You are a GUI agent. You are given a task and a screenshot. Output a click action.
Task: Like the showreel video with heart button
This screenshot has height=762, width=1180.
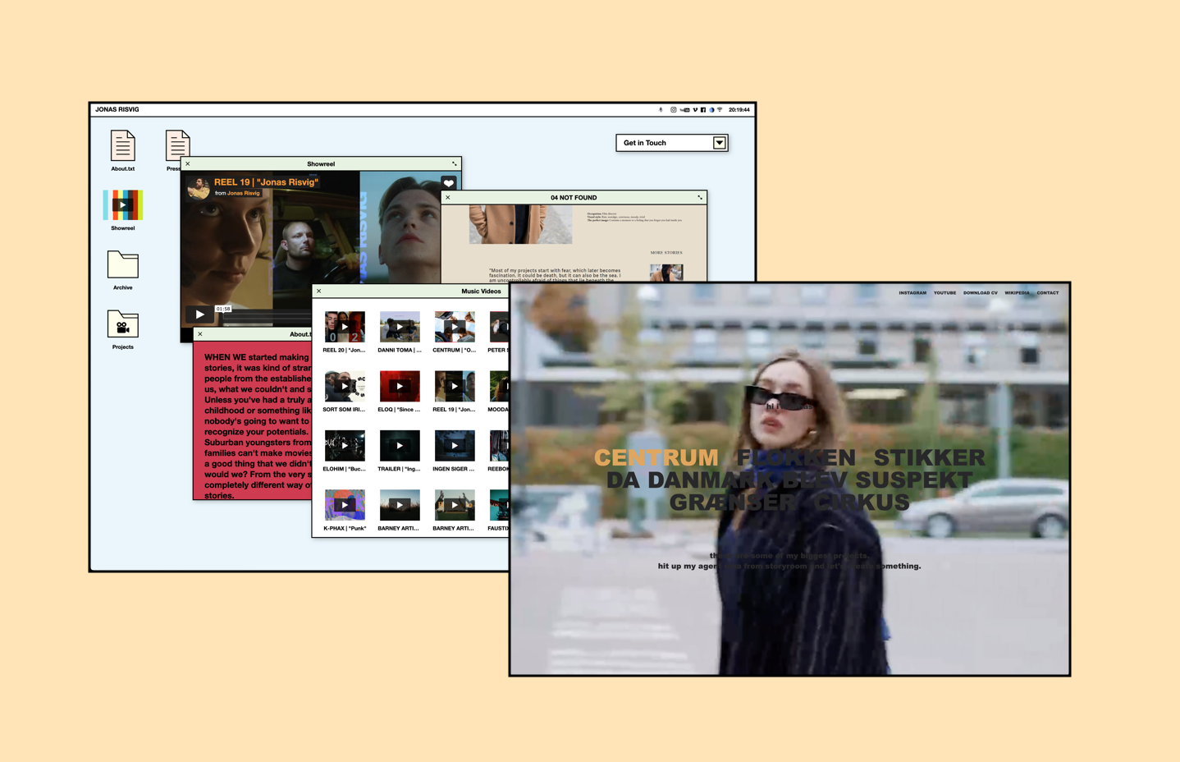pyautogui.click(x=449, y=183)
